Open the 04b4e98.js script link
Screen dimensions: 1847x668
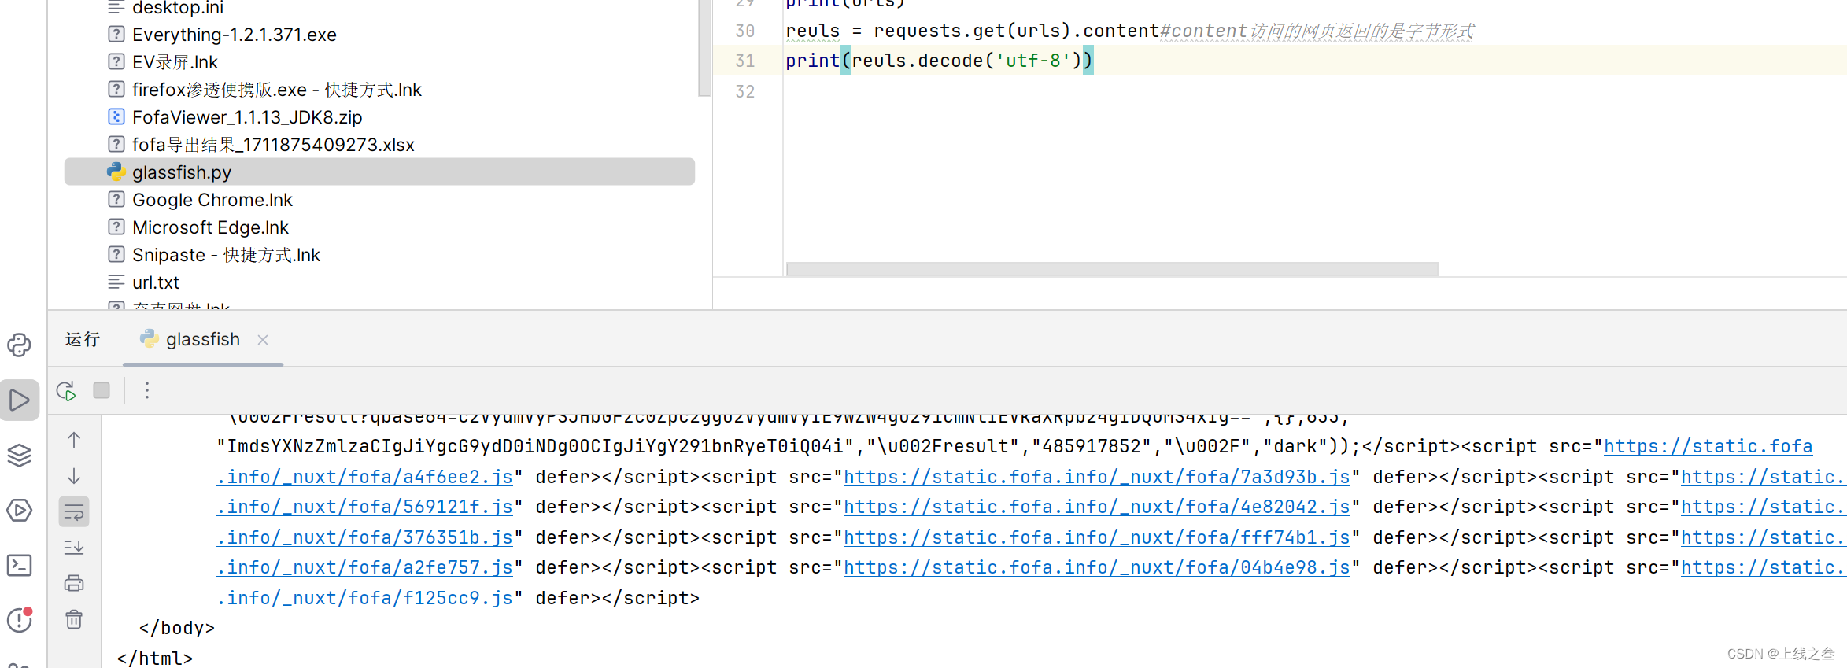click(x=1097, y=567)
